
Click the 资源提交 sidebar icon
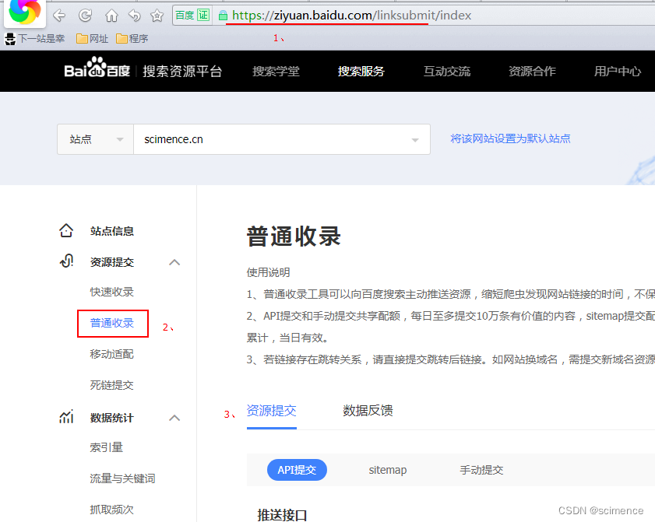pos(66,261)
